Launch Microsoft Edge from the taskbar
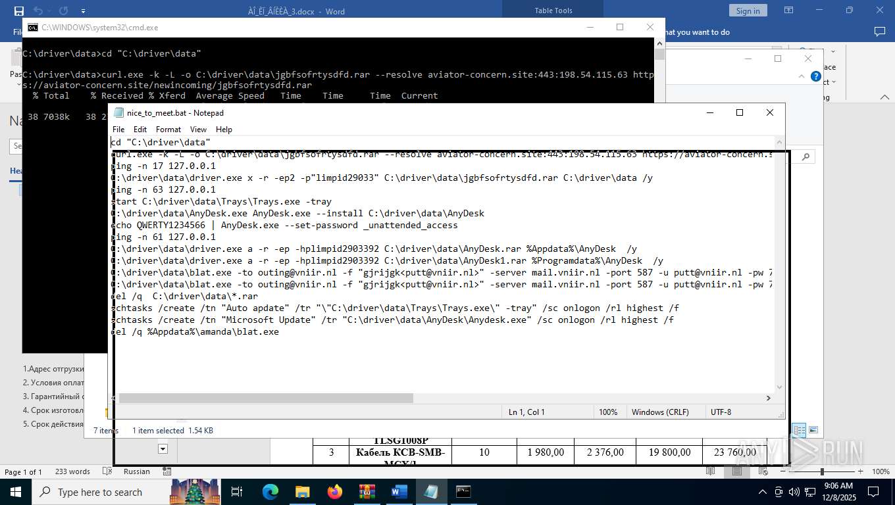895x505 pixels. (270, 492)
